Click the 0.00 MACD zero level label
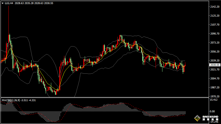The image size is (221, 124). pyautogui.click(x=212, y=111)
